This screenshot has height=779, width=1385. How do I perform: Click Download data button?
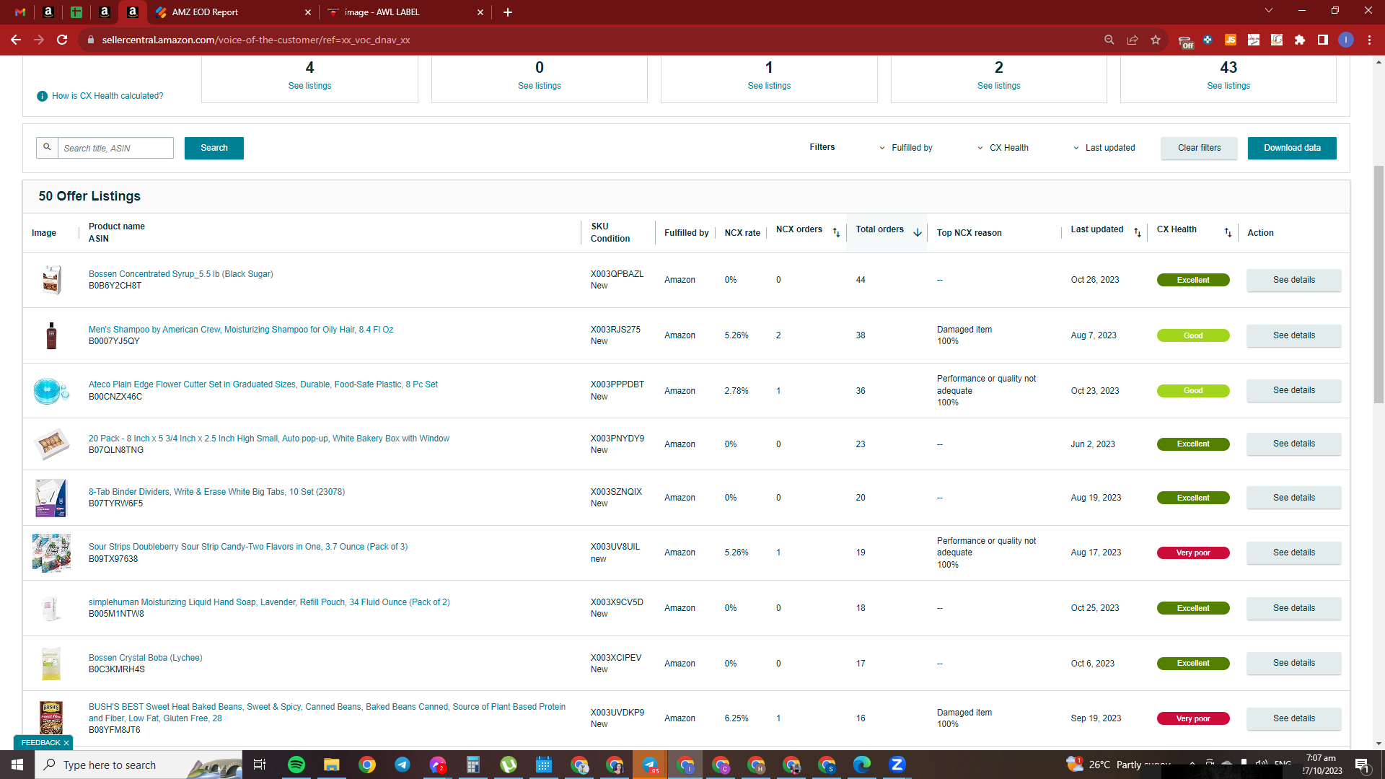(x=1292, y=148)
